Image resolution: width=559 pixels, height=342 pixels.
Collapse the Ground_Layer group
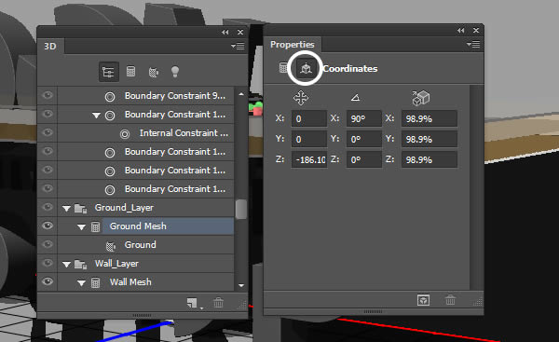(66, 209)
